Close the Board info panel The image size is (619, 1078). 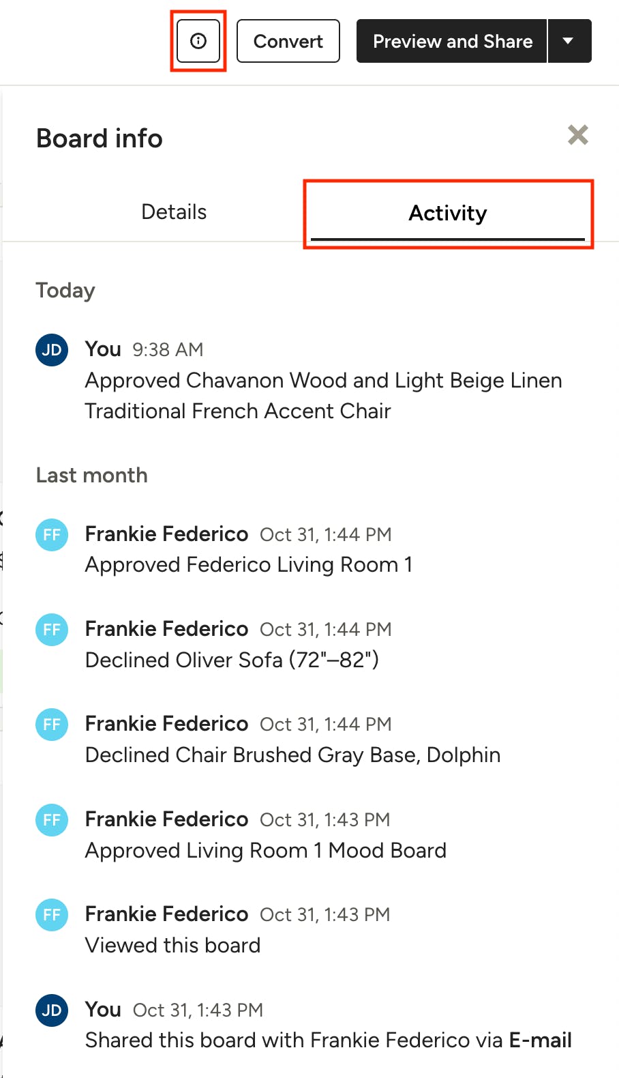pyautogui.click(x=578, y=135)
